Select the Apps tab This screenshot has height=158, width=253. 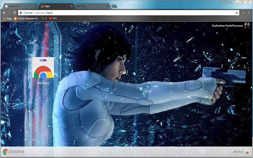[x=57, y=6]
